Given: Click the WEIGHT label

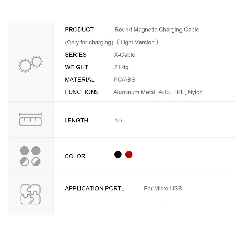Looking at the screenshot, I should pos(76,67).
